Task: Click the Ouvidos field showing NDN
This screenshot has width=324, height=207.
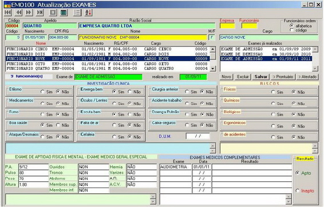Action: tap(93, 167)
